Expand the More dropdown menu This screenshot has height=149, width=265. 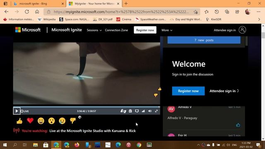point(167,30)
